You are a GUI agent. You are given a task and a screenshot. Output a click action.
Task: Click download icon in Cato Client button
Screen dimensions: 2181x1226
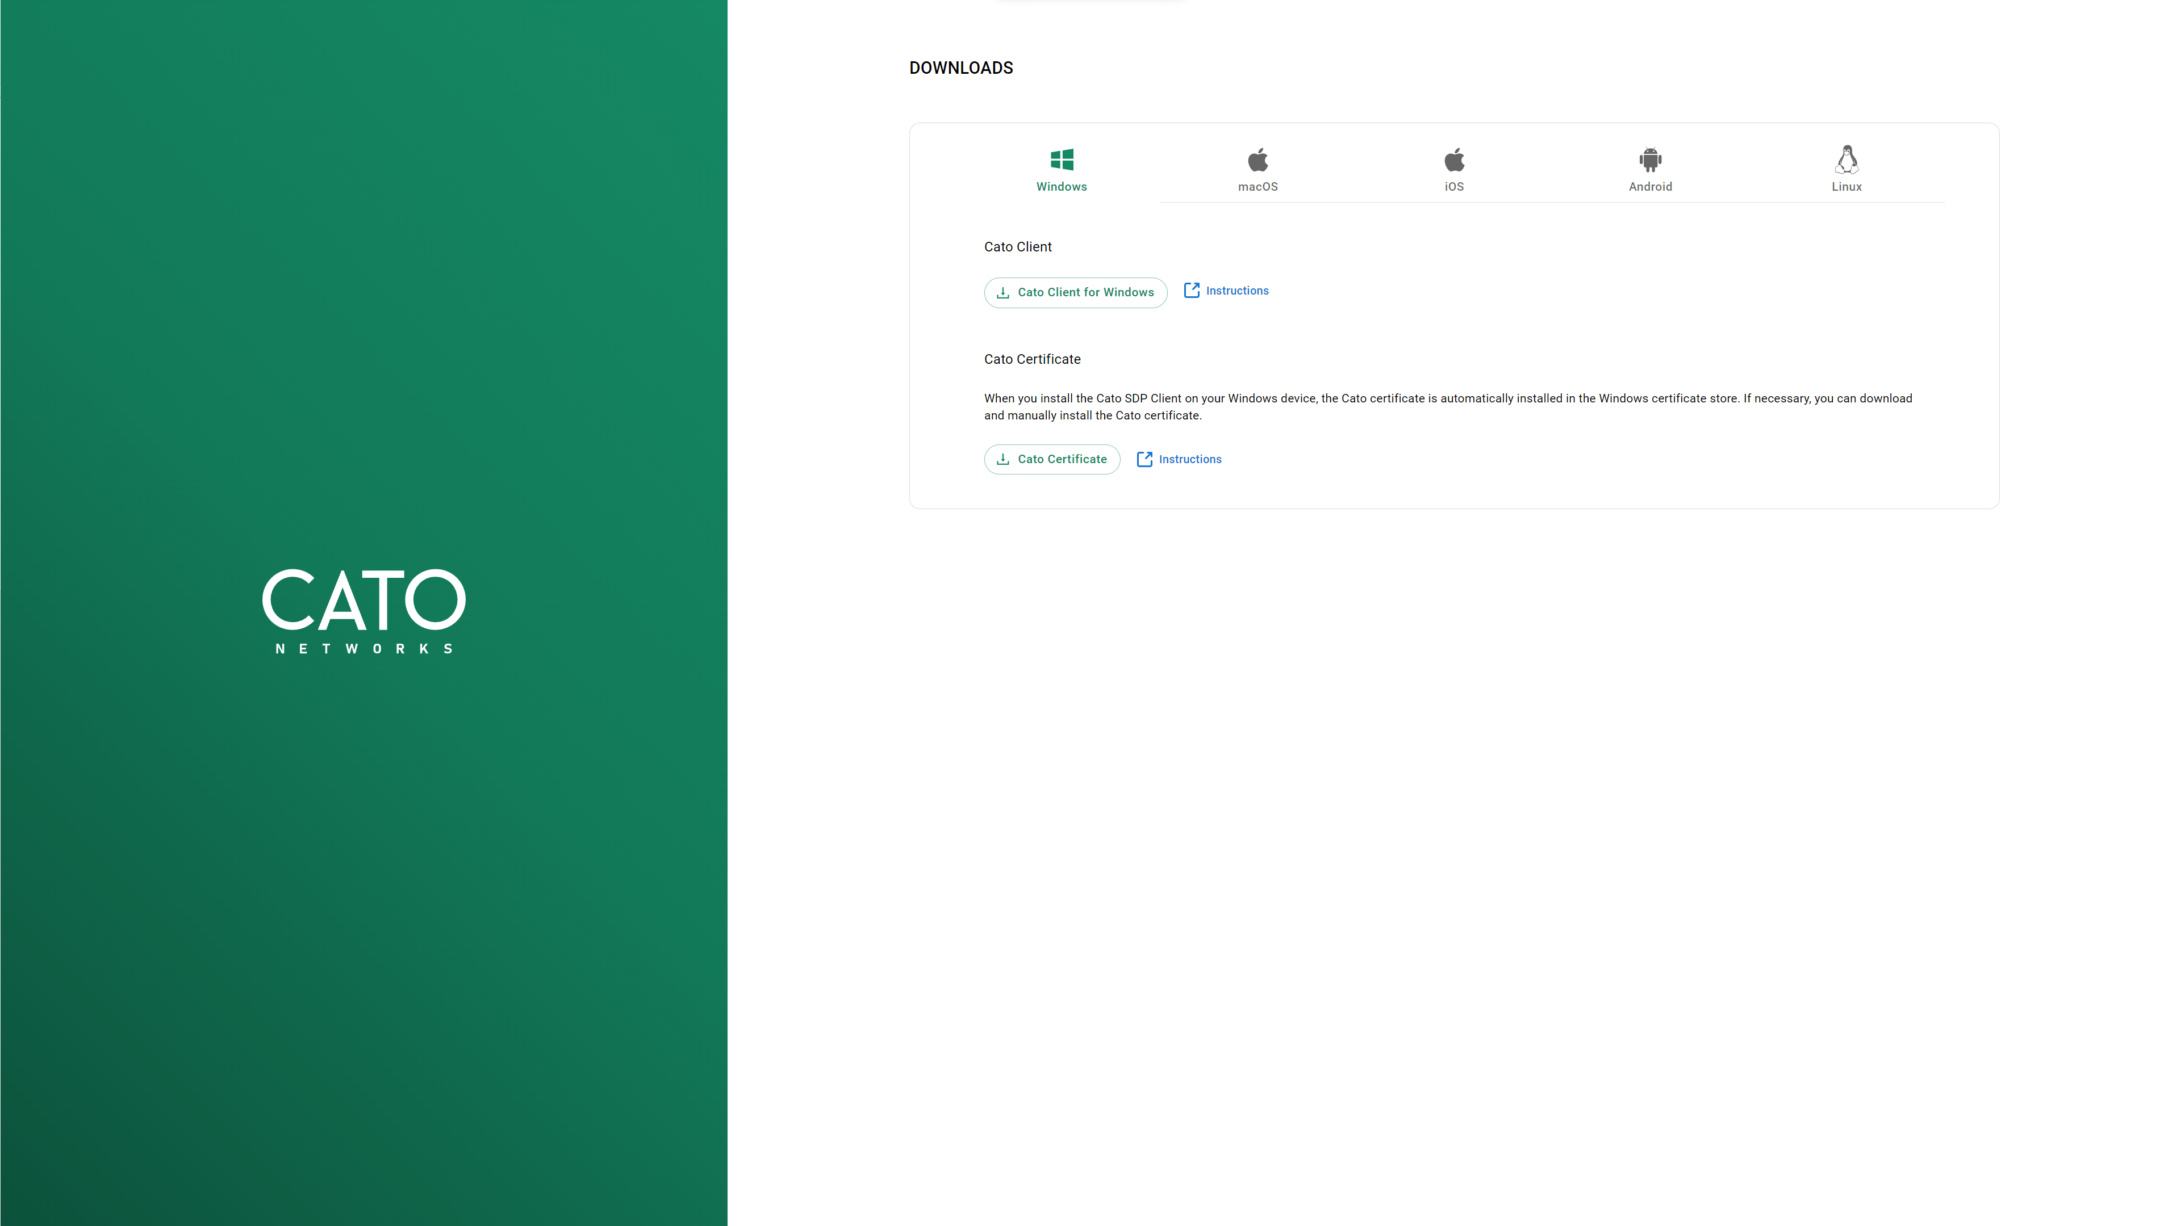[1003, 293]
